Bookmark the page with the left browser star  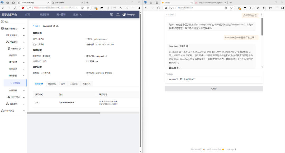[x=88, y=8]
